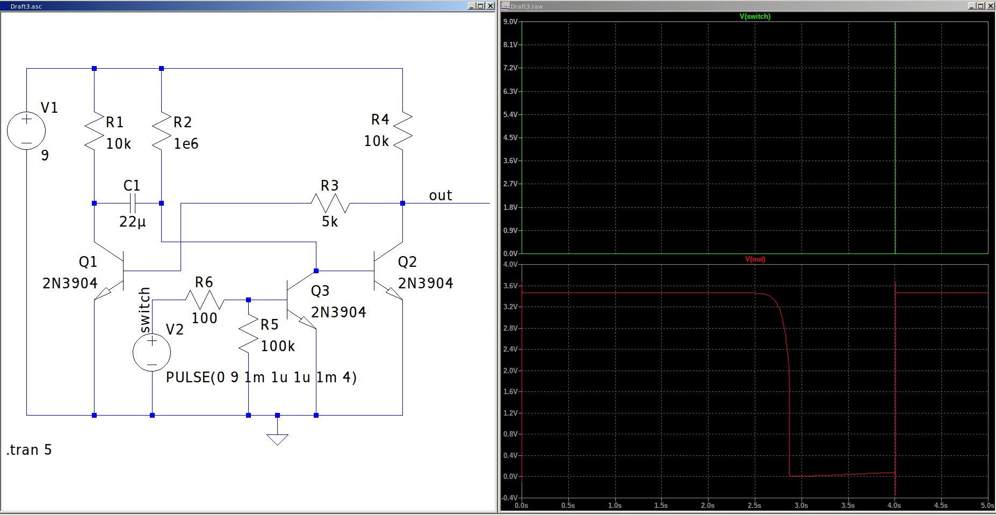Viewport: 996px width, 516px height.
Task: Close the Draft3.raw waveform window
Action: (x=991, y=6)
